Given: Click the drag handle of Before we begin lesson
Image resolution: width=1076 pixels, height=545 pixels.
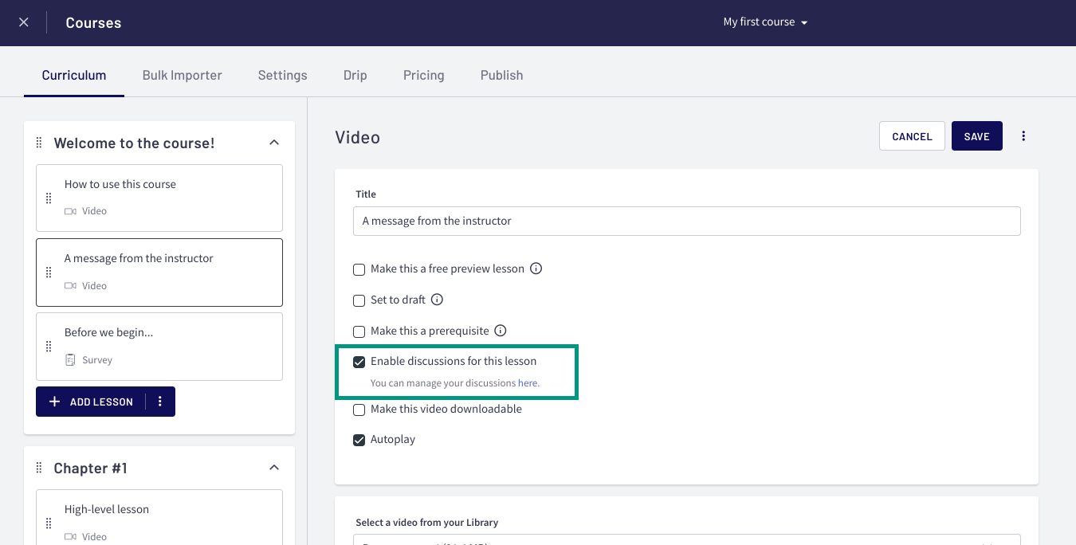Looking at the screenshot, I should click(x=49, y=347).
